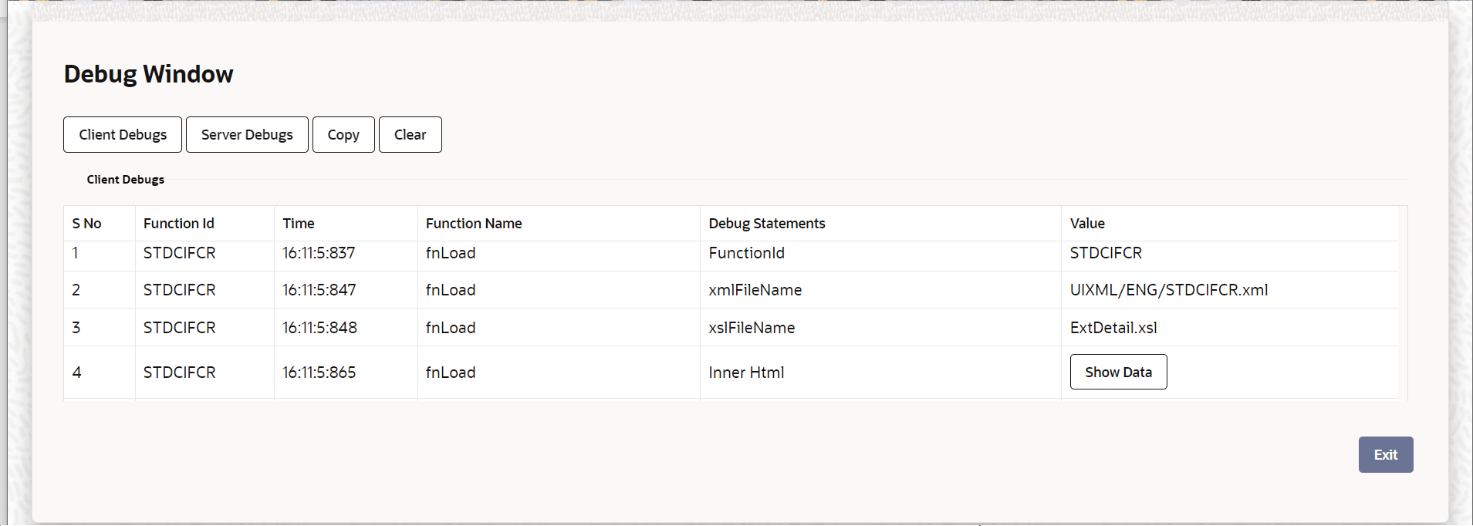
Task: Select the Function Name column header
Action: pos(474,224)
